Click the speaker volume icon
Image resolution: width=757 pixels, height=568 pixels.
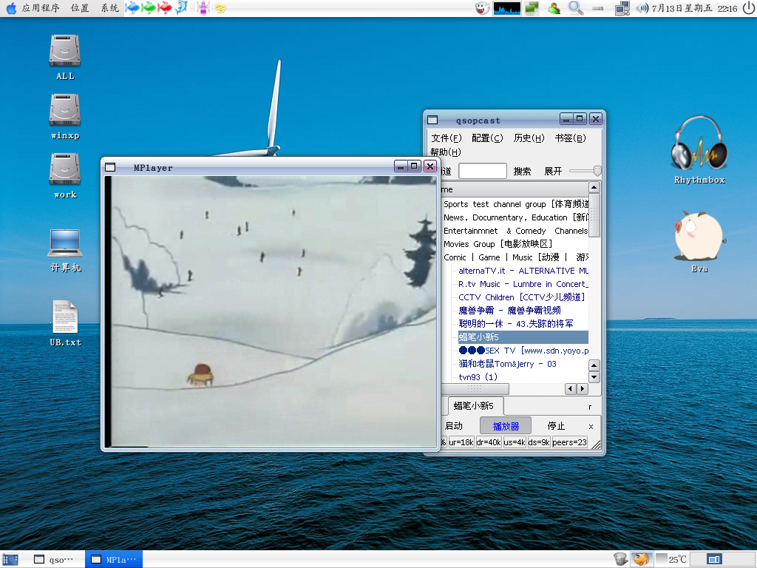click(x=642, y=8)
